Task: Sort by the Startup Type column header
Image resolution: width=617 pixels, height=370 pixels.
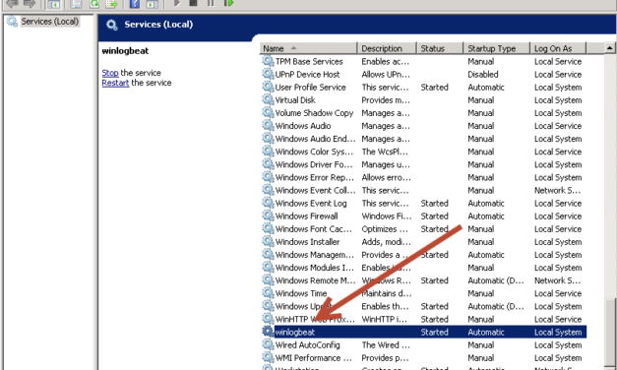Action: [x=497, y=48]
